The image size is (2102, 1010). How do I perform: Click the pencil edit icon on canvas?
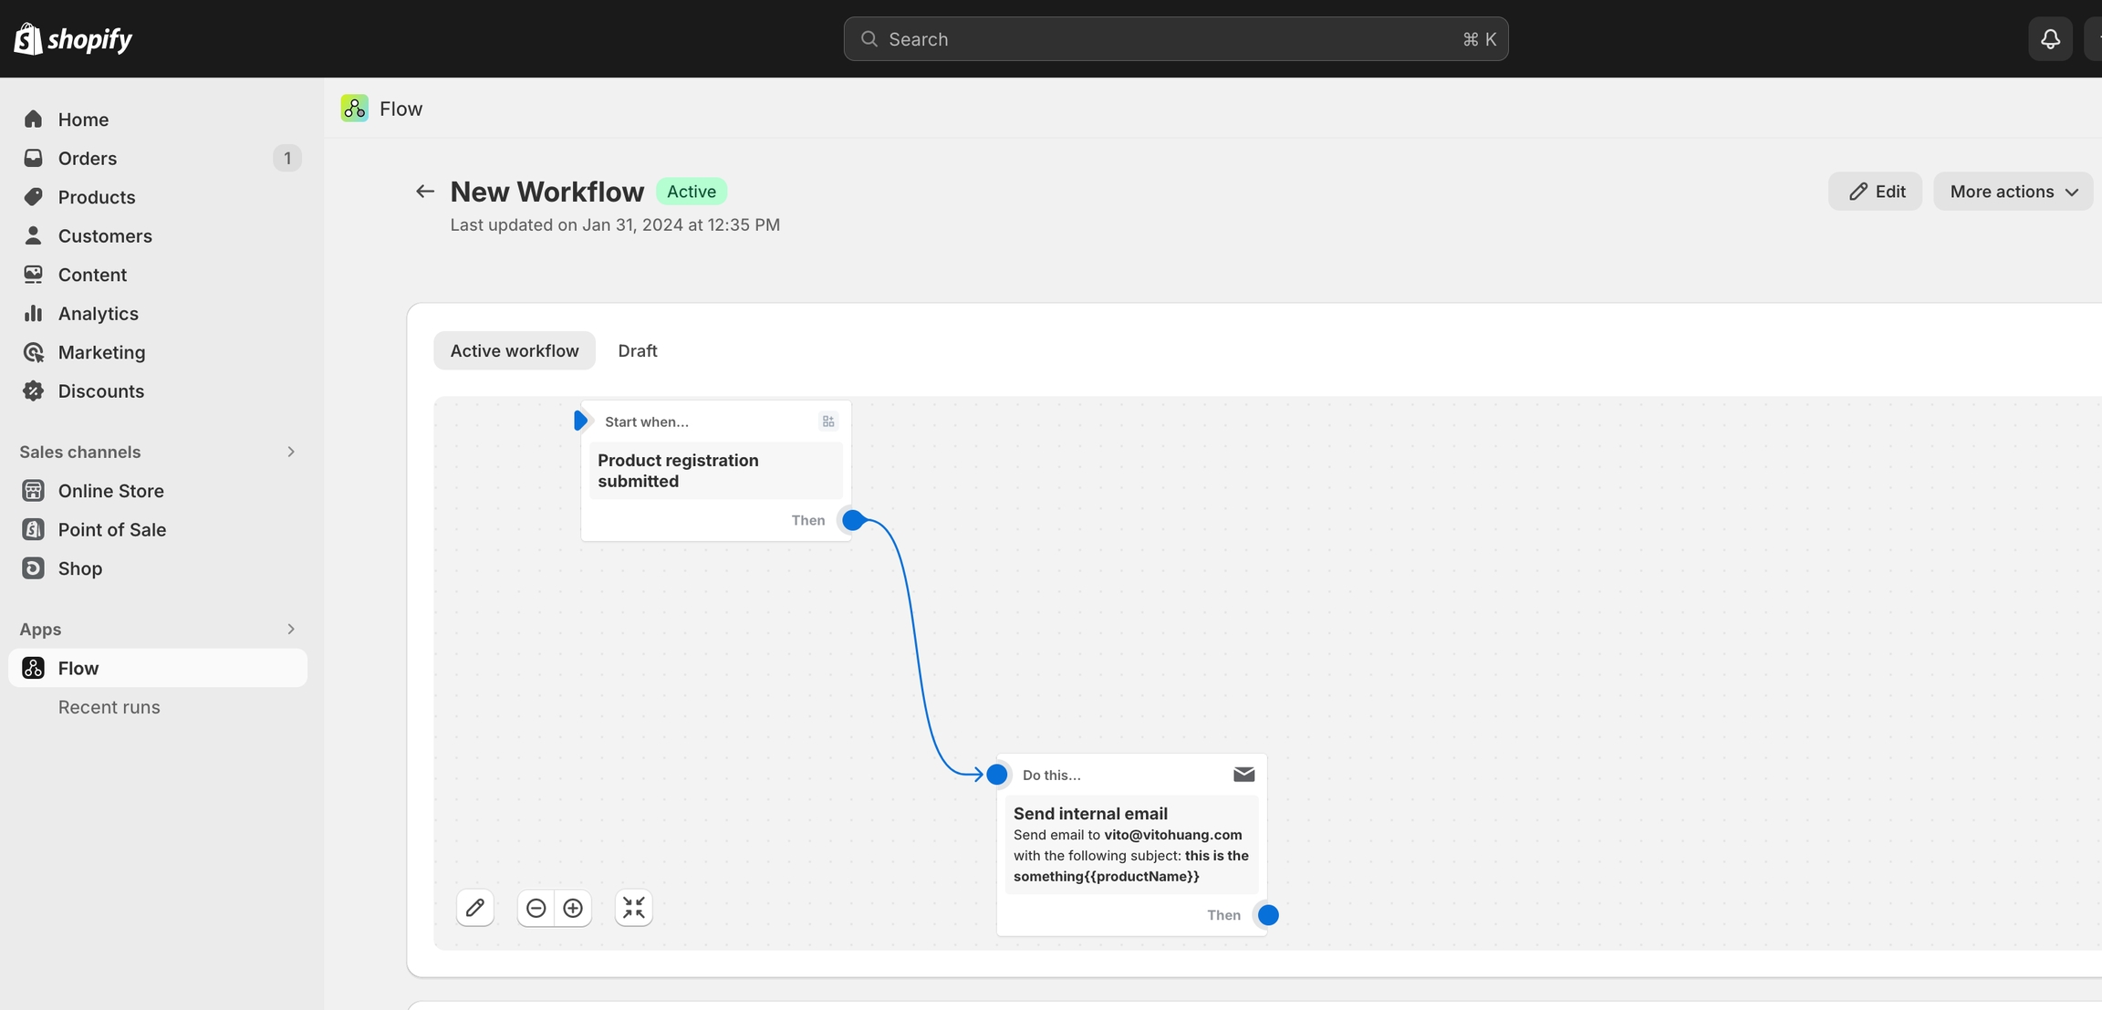click(x=475, y=908)
